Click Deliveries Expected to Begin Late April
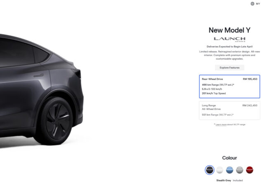The image size is (268, 188). [229, 47]
